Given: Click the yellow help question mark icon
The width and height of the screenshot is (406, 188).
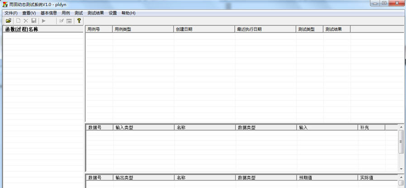Looking at the screenshot, I should click(x=79, y=21).
